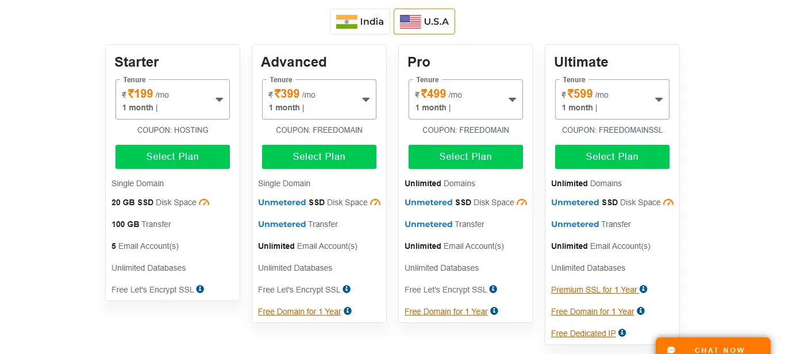
Task: Click the info icon beside Free Dedicated IP
Action: [x=621, y=333]
